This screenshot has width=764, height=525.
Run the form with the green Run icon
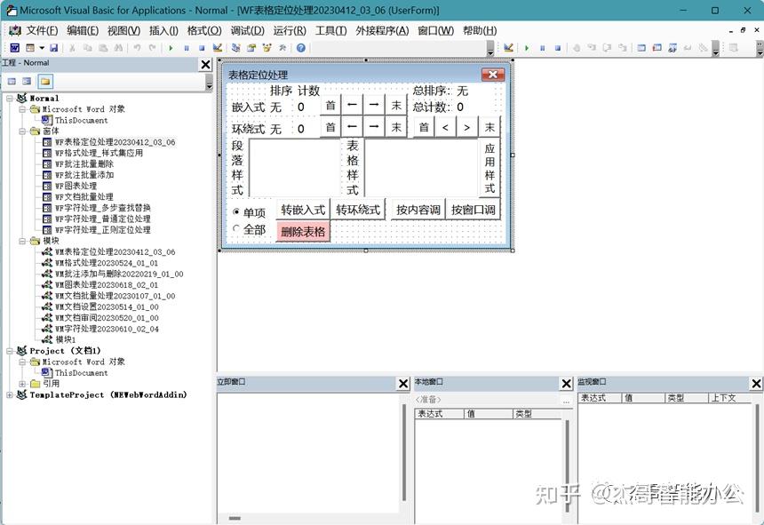171,46
